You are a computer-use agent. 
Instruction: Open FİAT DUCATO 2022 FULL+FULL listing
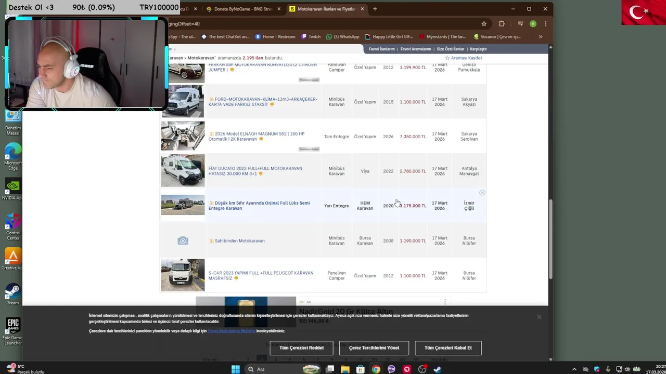tap(255, 171)
